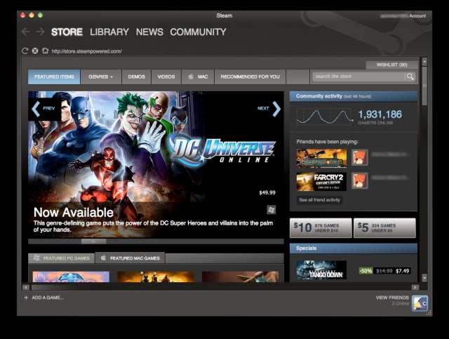449x339 pixels.
Task: Show next featured item
Action: 269,109
